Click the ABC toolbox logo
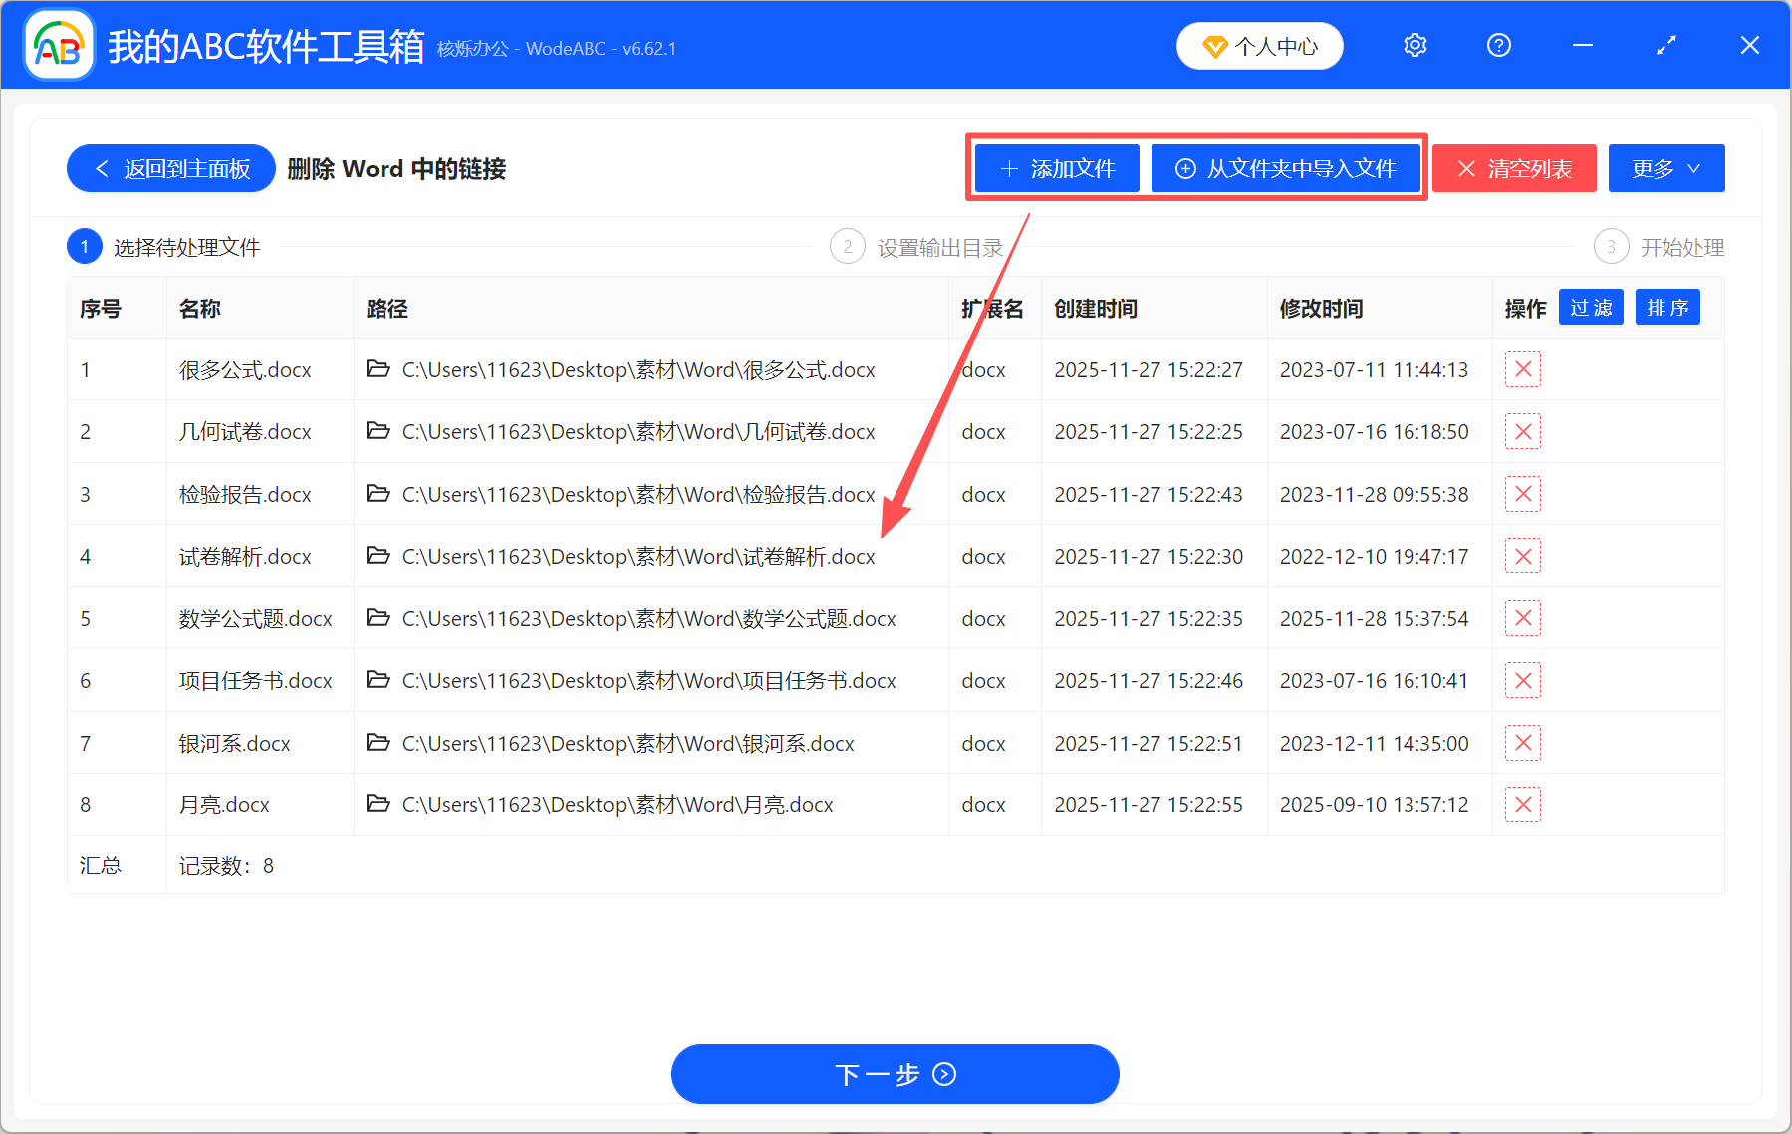1792x1134 pixels. [x=58, y=45]
